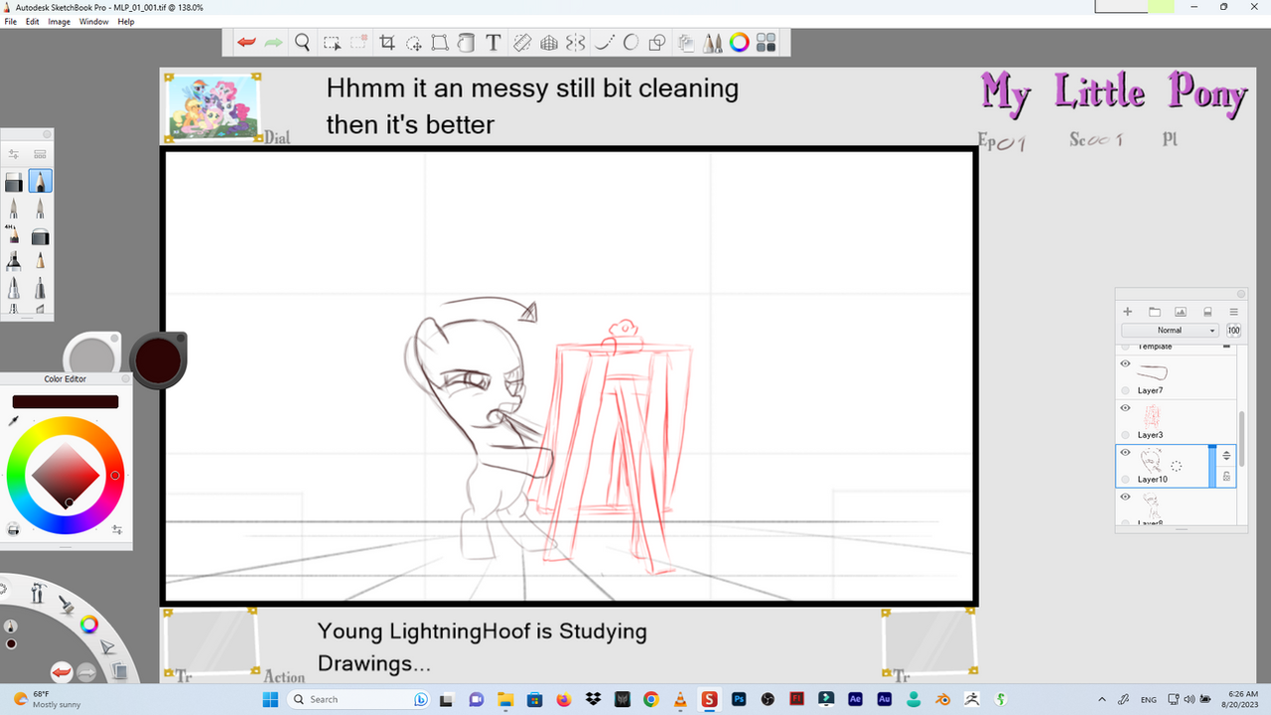This screenshot has width=1271, height=715.
Task: Click the gray brush puck
Action: click(92, 355)
